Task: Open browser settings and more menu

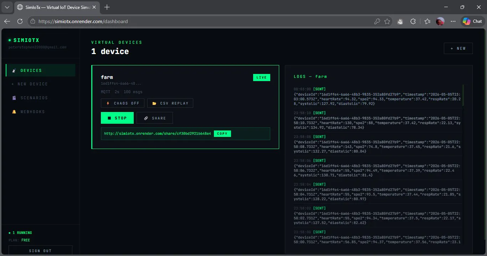Action: (453, 21)
